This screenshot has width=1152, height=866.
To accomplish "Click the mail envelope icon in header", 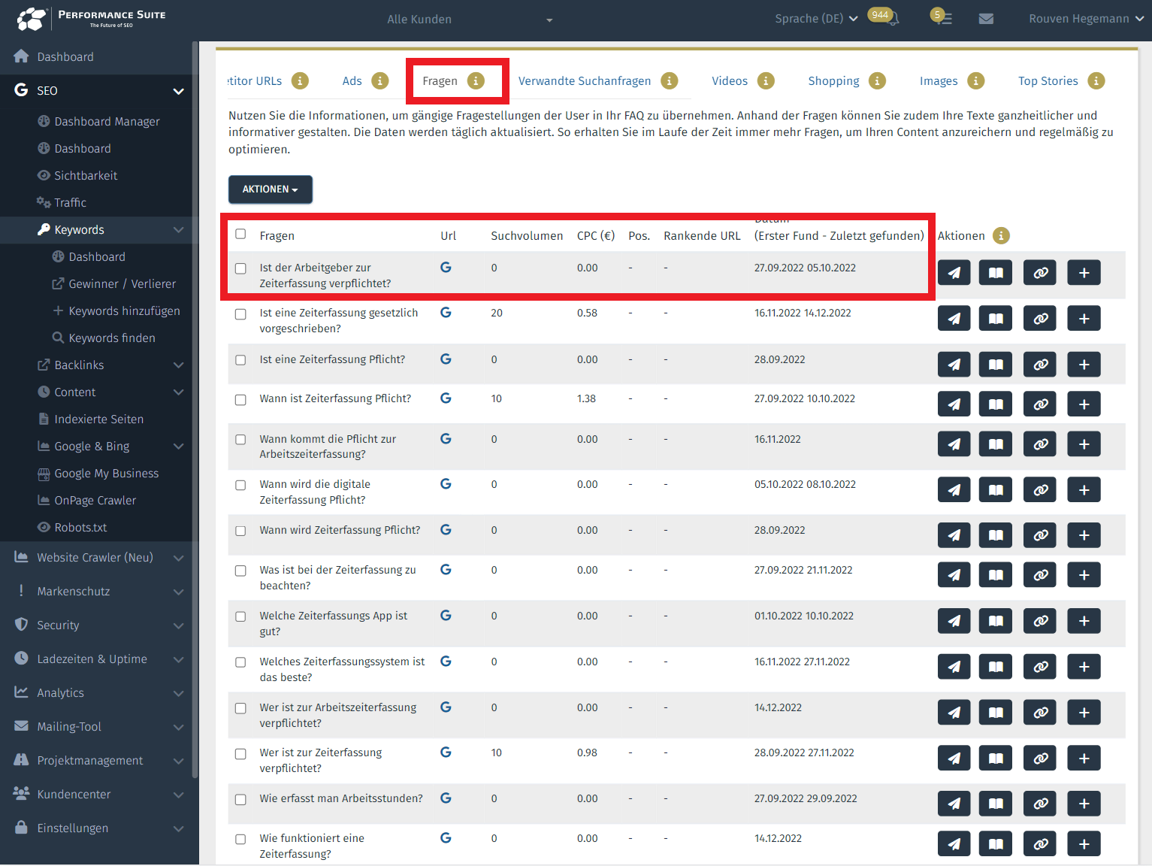I will pos(986,19).
